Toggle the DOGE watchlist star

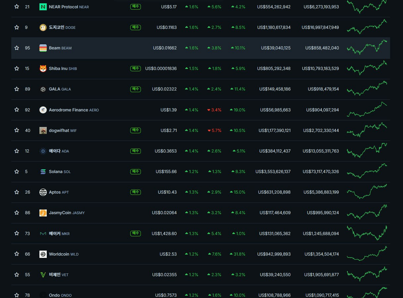(17, 27)
